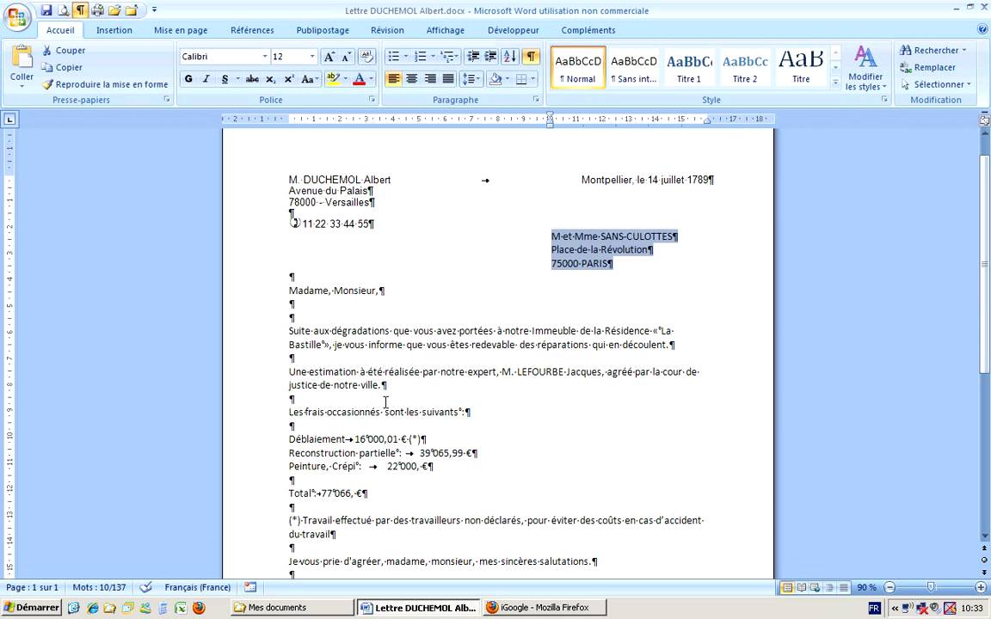Screen dimensions: 991x619
Task: Align text right
Action: (x=430, y=79)
